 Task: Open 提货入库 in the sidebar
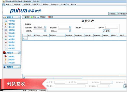pyautogui.click(x=11, y=27)
